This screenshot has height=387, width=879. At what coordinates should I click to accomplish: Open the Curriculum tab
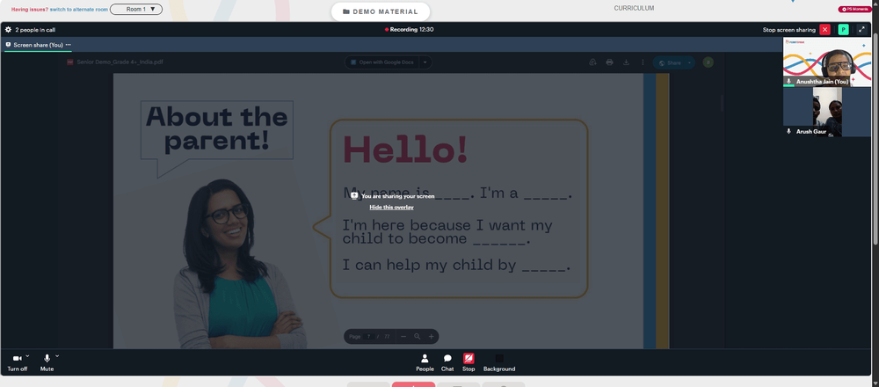point(634,9)
